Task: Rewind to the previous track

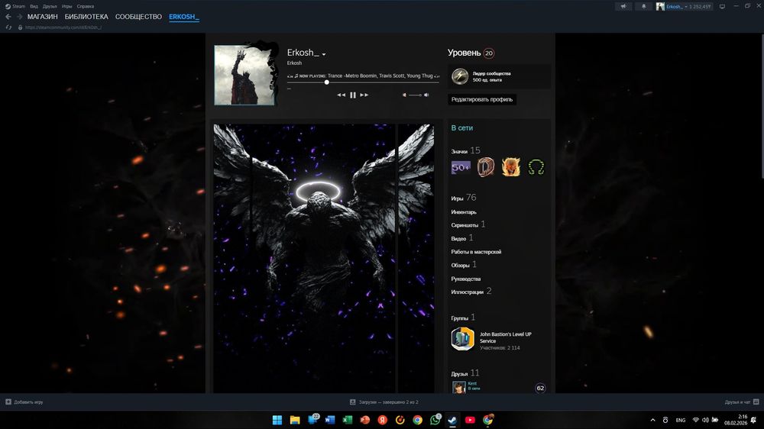Action: pos(342,95)
